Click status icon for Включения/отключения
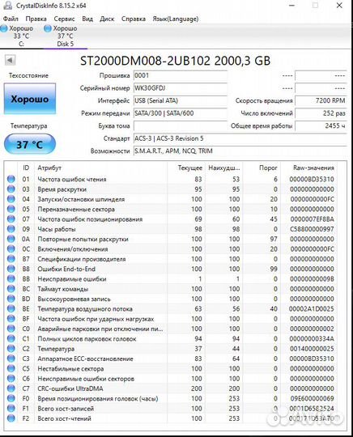 (11, 248)
